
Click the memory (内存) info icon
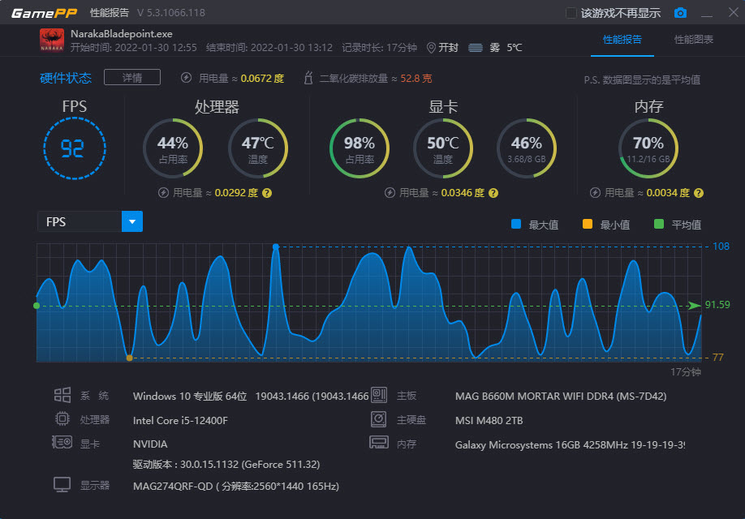pos(378,442)
